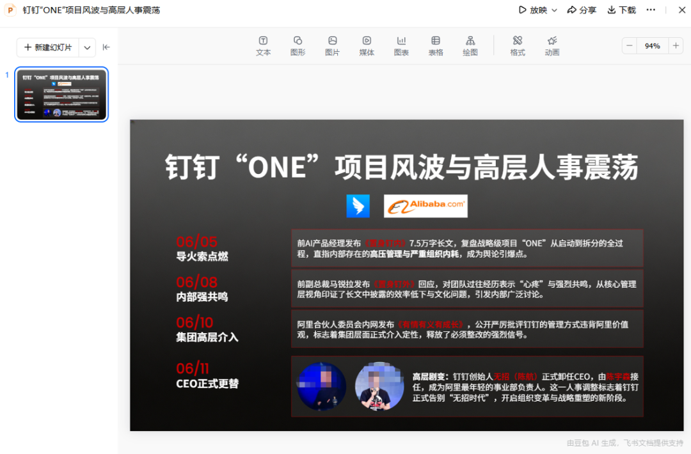The image size is (691, 454).
Task: Select the right circular portrait photo
Action: tap(379, 387)
